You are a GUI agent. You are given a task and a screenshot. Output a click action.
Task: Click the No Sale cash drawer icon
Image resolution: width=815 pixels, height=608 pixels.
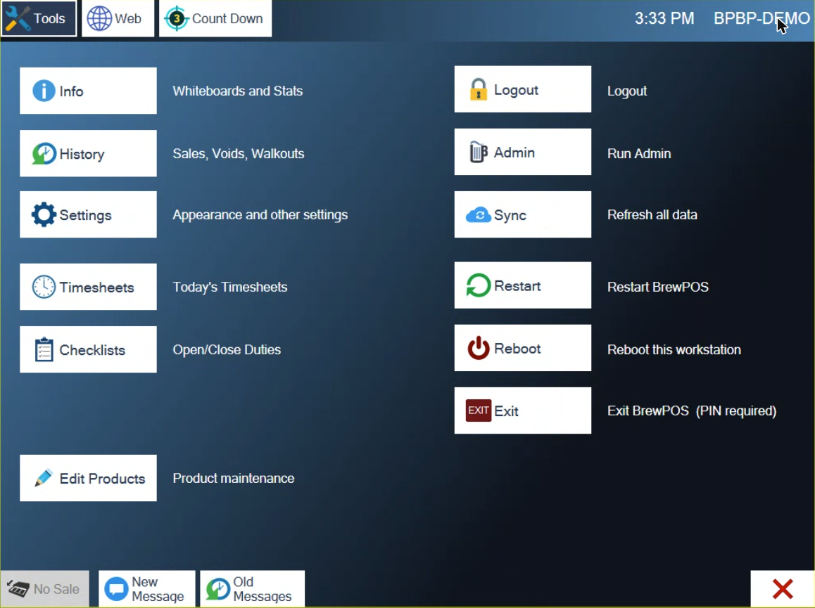click(18, 589)
